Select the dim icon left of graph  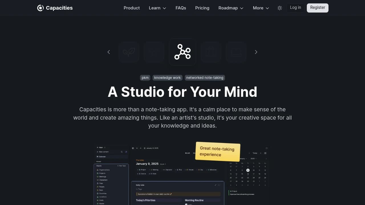coord(154,52)
